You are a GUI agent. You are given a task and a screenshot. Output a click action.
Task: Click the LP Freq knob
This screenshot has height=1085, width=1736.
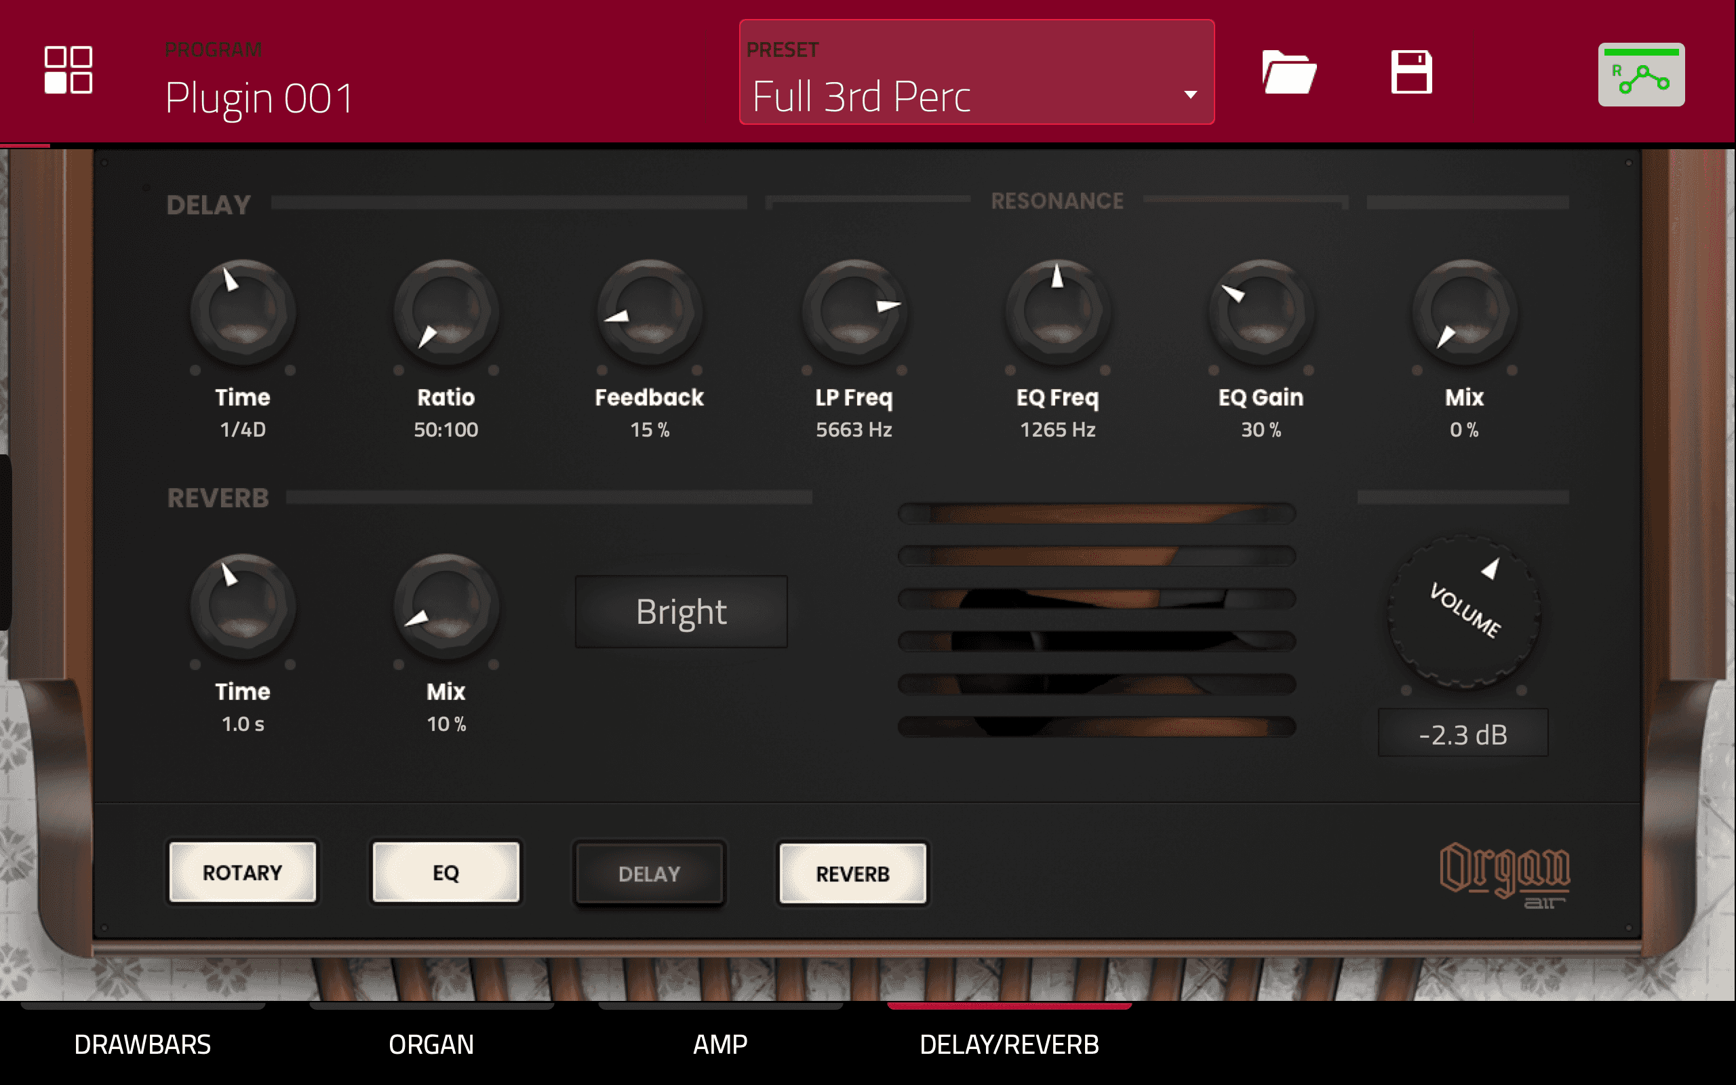point(854,313)
